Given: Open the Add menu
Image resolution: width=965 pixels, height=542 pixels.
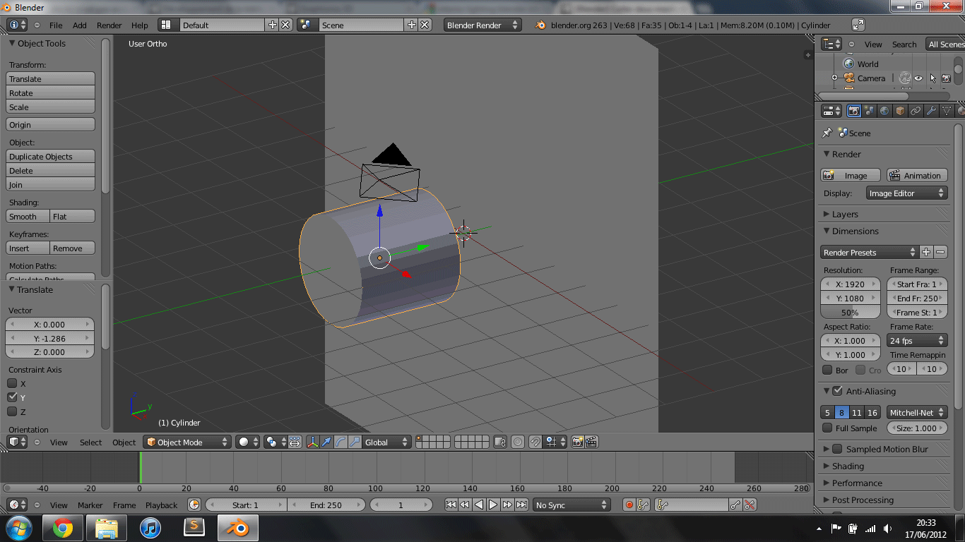Looking at the screenshot, I should coord(79,25).
